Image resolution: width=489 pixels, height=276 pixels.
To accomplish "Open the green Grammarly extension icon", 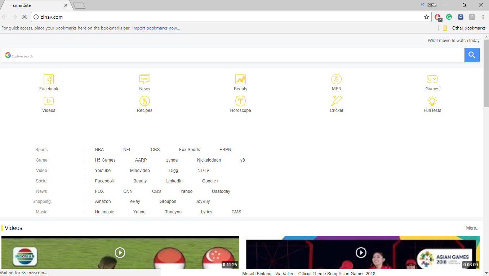I will click(x=449, y=17).
